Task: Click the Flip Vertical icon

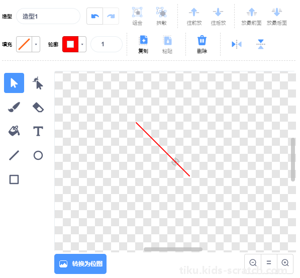Action: pyautogui.click(x=261, y=44)
